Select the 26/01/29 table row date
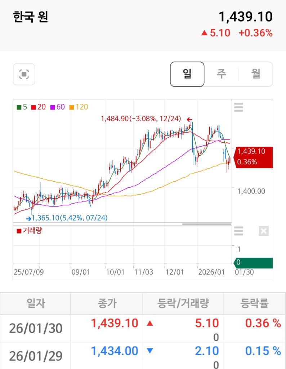The image size is (286, 369). [x=36, y=356]
